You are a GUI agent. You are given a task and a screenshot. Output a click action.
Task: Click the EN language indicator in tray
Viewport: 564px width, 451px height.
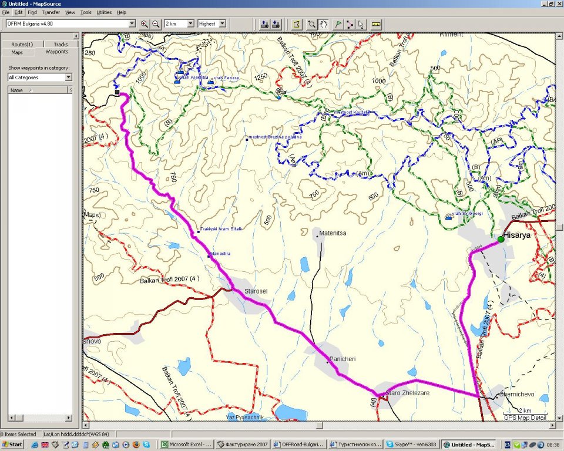507,445
